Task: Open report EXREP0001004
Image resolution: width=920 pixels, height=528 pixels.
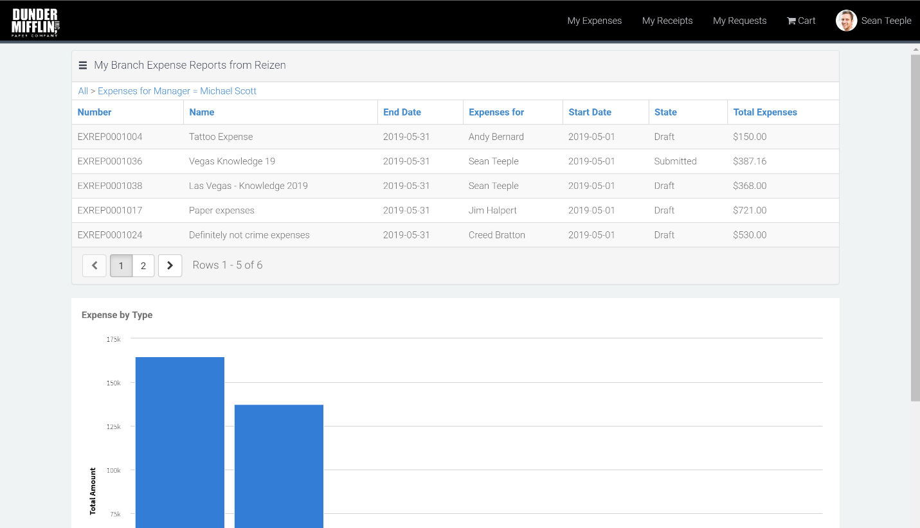Action: pyautogui.click(x=110, y=137)
